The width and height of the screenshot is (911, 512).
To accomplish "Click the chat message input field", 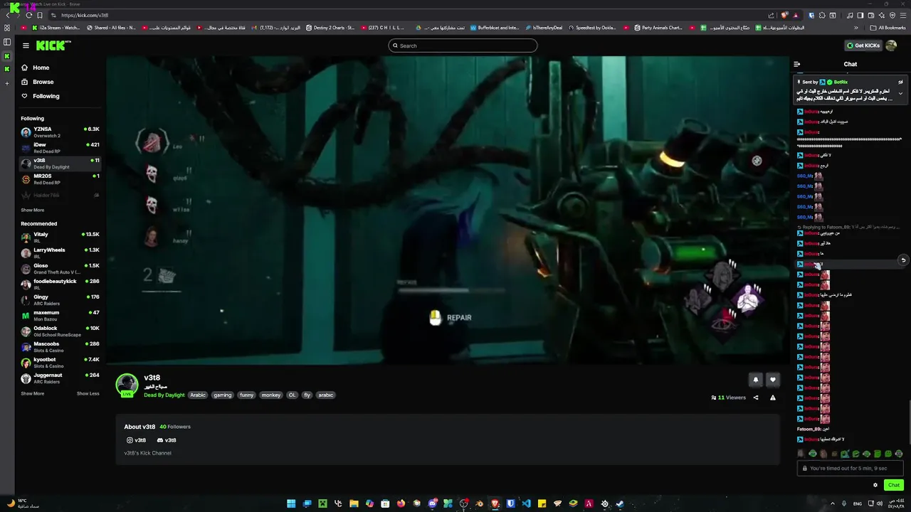I will point(850,468).
